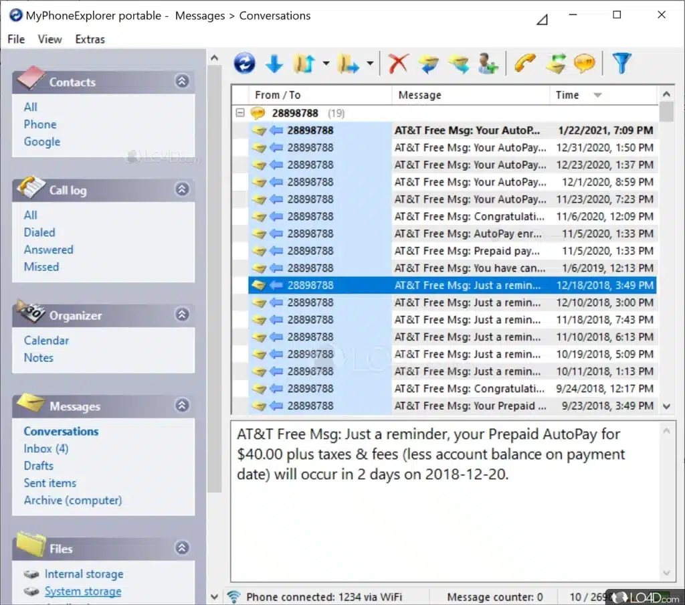This screenshot has height=605, width=685.
Task: Click the Contacts section pink book icon
Action: point(31,78)
